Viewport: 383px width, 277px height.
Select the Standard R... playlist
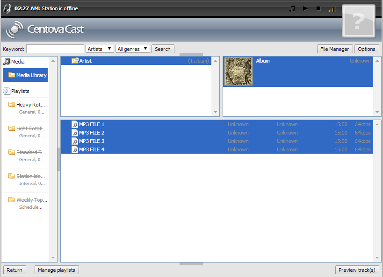click(x=26, y=156)
